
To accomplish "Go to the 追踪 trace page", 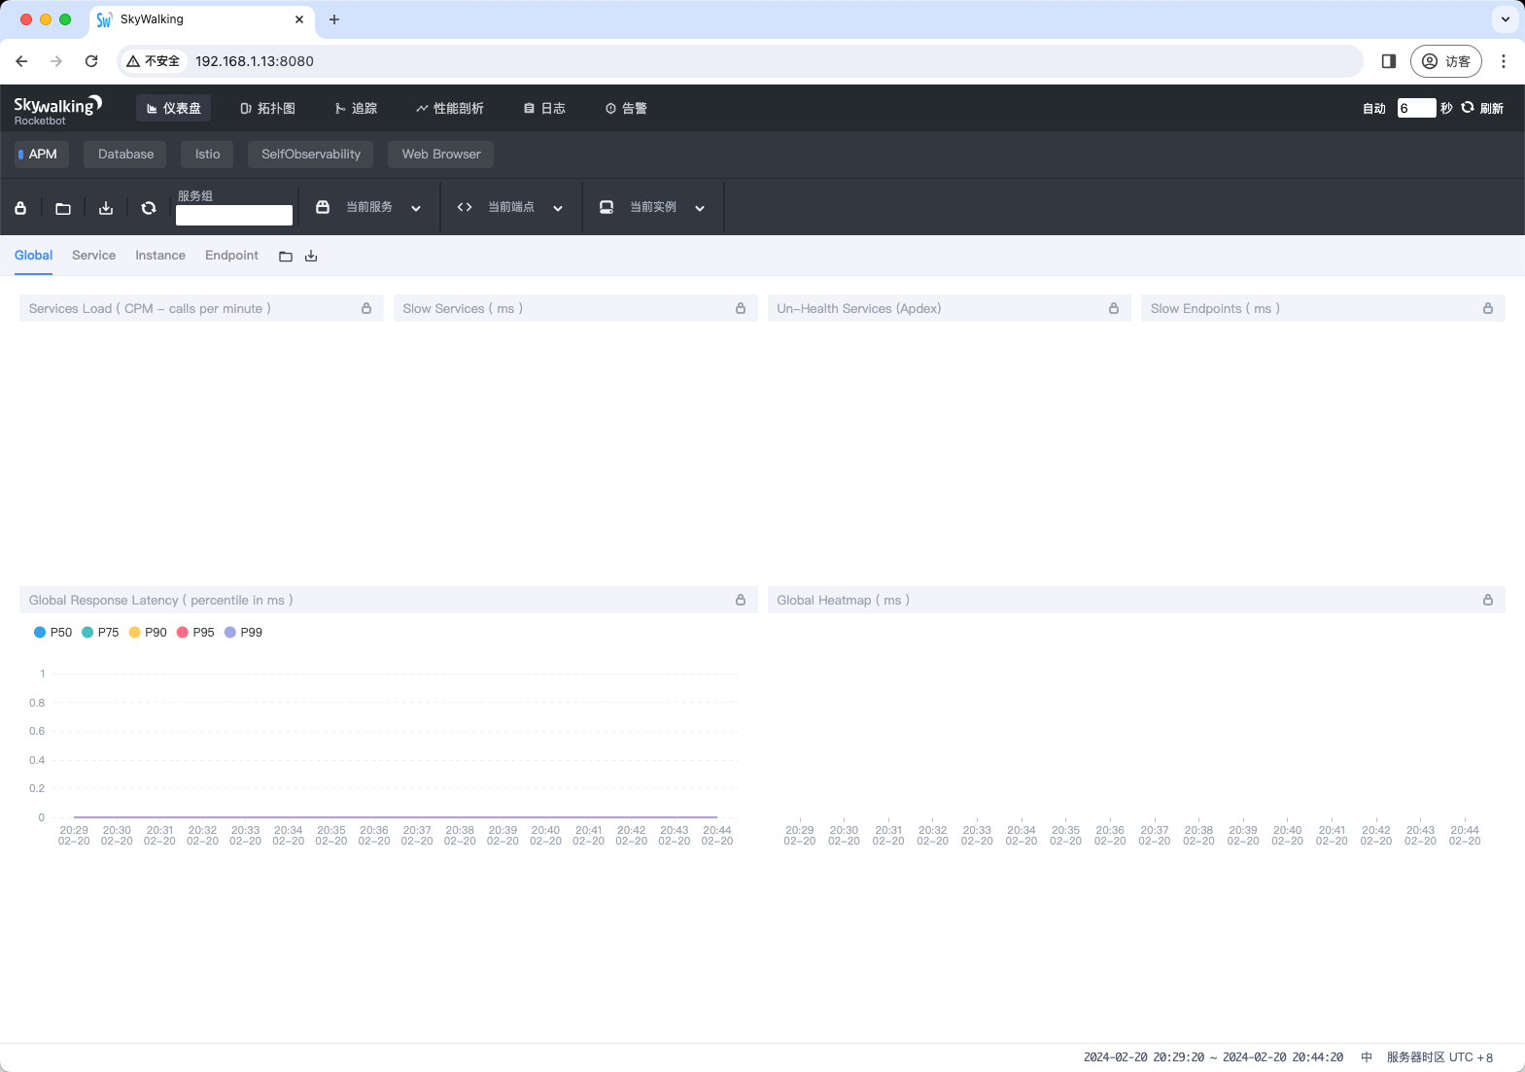I will coord(356,108).
